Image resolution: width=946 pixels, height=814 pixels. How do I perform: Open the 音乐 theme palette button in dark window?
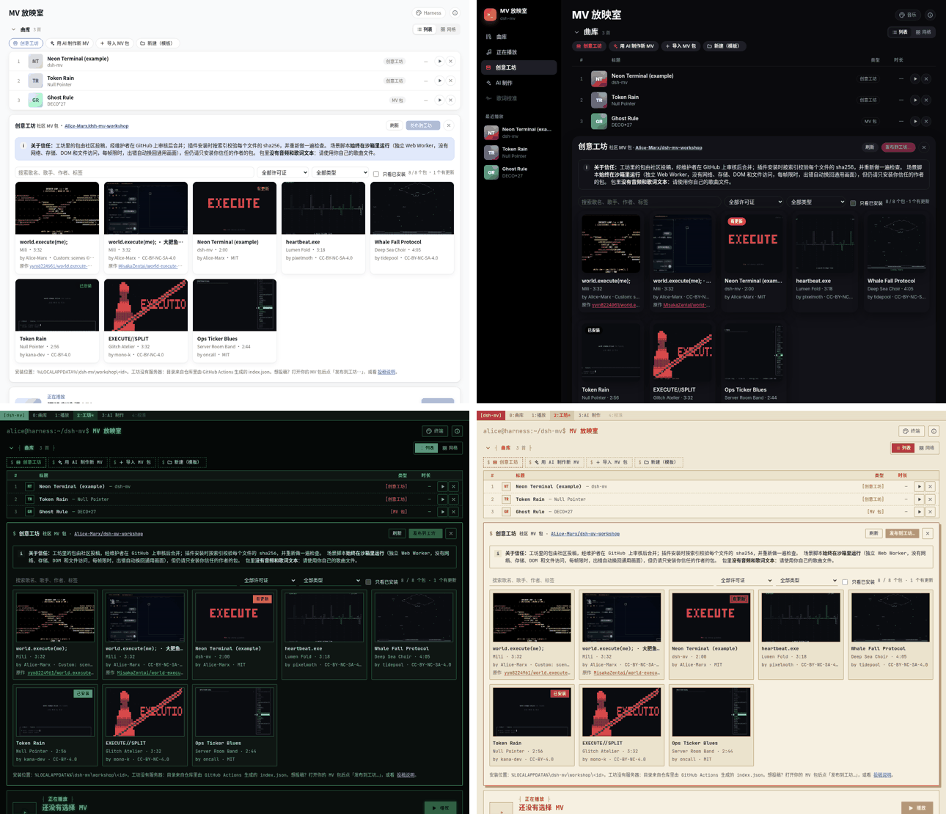click(908, 15)
